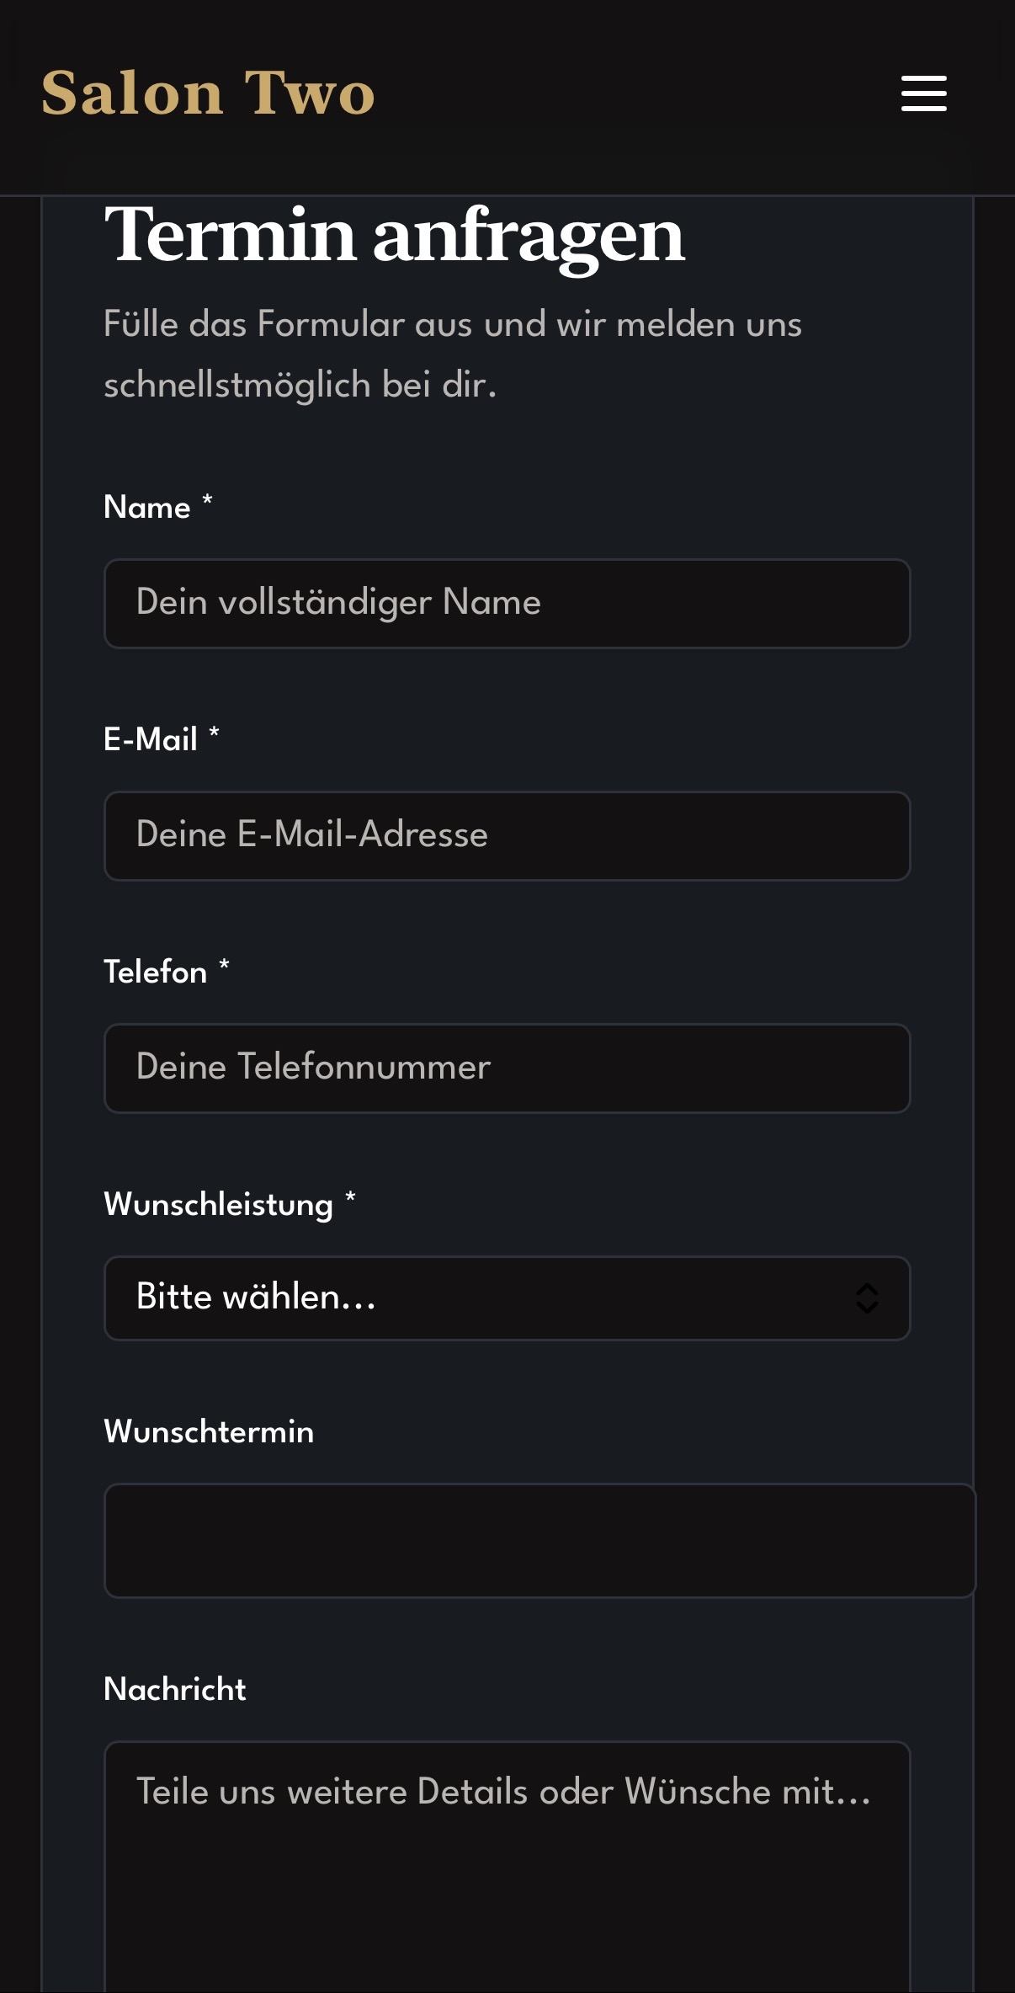Click the "Wunschtermin" label text
This screenshot has height=1993, width=1015.
pyautogui.click(x=209, y=1432)
